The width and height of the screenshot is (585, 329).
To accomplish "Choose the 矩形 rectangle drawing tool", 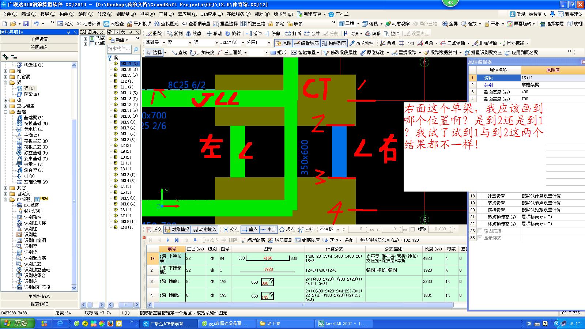I will [x=278, y=53].
